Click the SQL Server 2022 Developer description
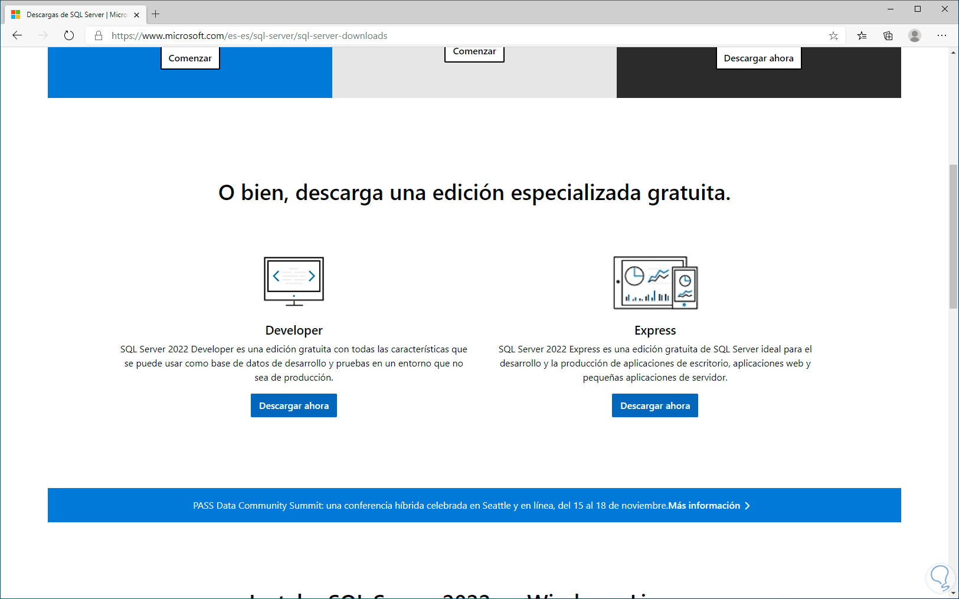 point(294,363)
